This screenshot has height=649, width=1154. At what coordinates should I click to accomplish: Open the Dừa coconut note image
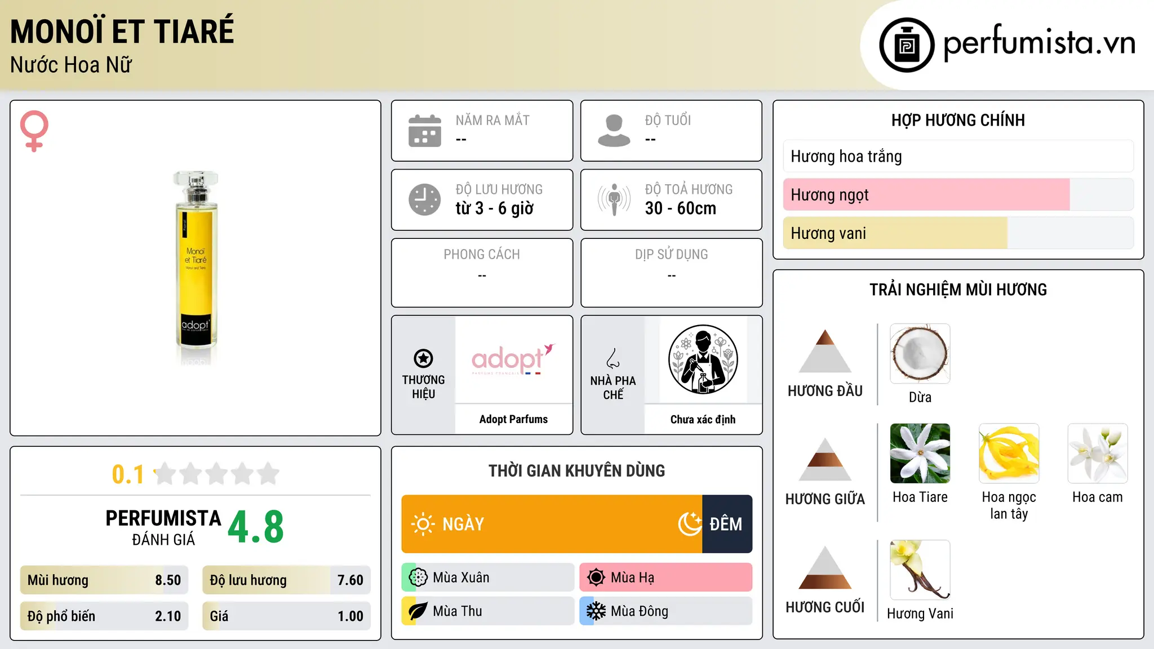pos(920,354)
